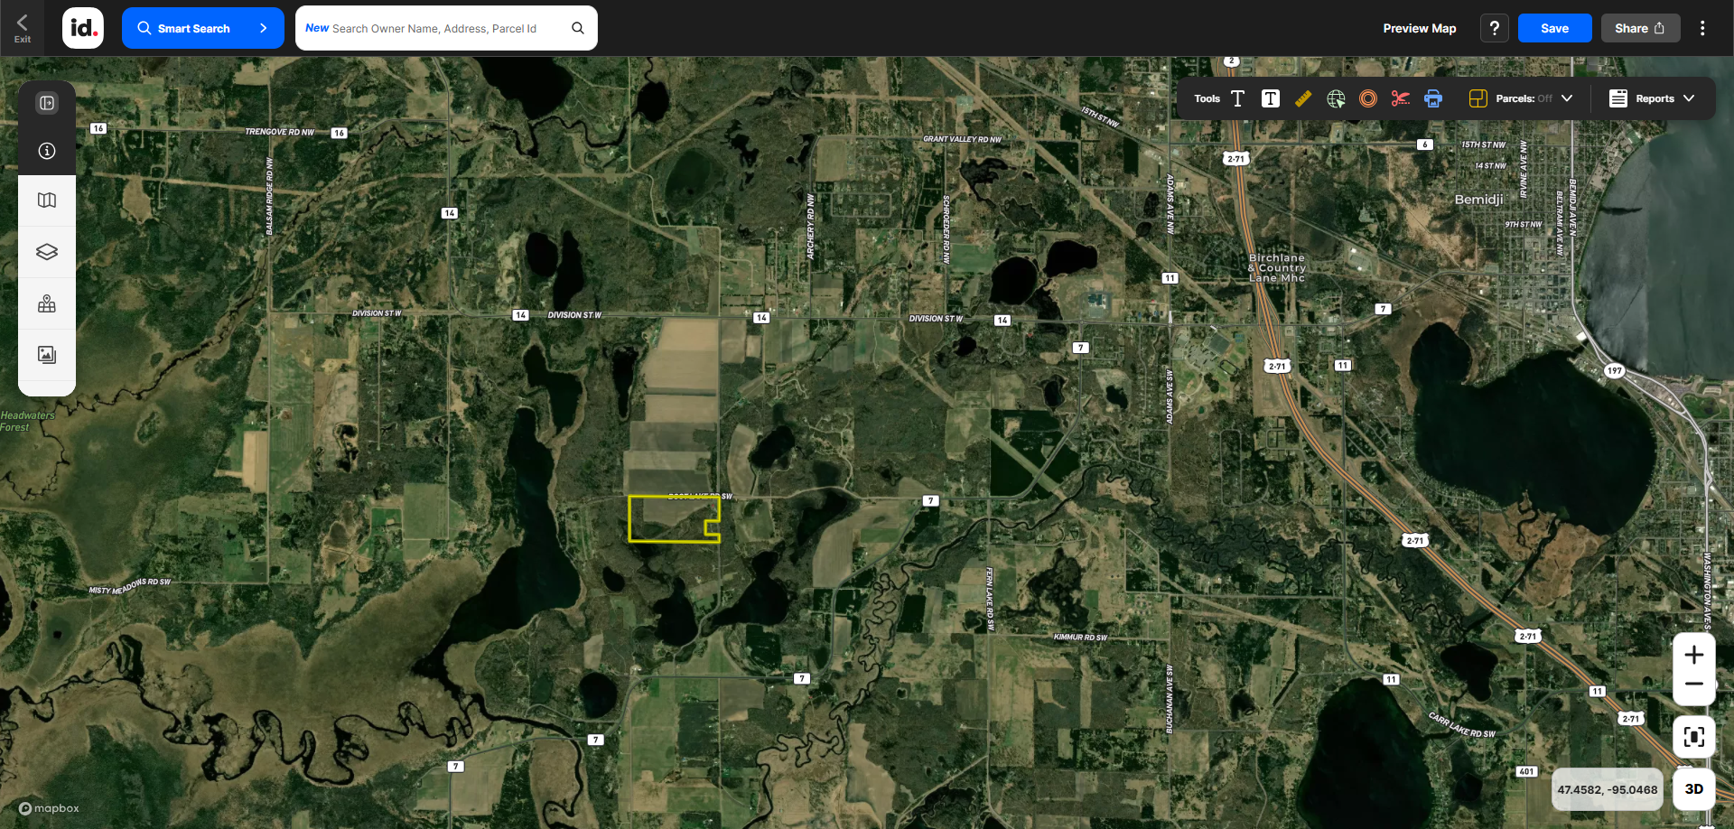This screenshot has width=1734, height=829.
Task: Select the radius rings tool
Action: 1367,98
